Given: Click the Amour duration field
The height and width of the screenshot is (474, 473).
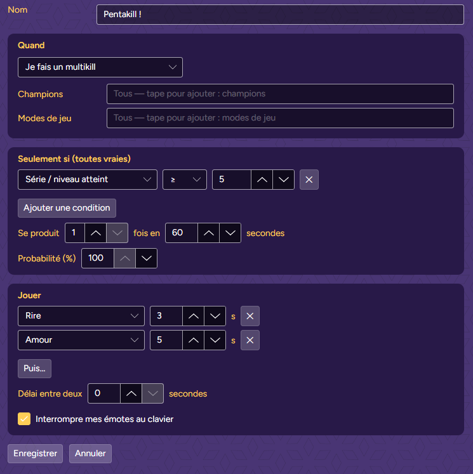Looking at the screenshot, I should click(x=166, y=340).
